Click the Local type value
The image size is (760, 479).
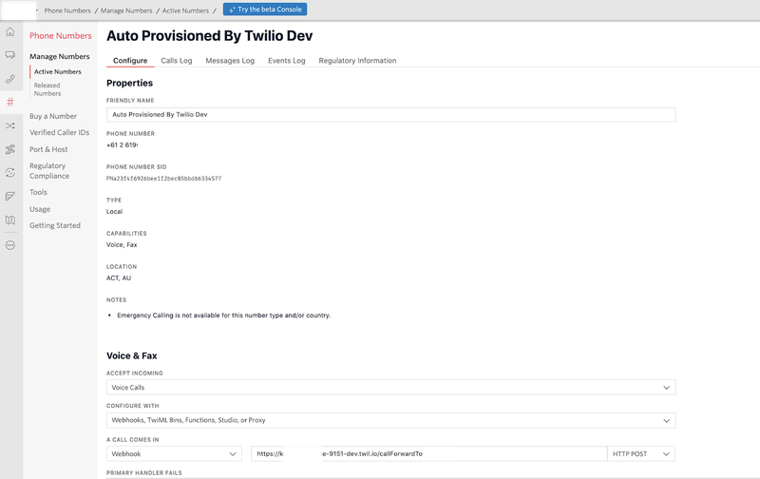point(114,211)
